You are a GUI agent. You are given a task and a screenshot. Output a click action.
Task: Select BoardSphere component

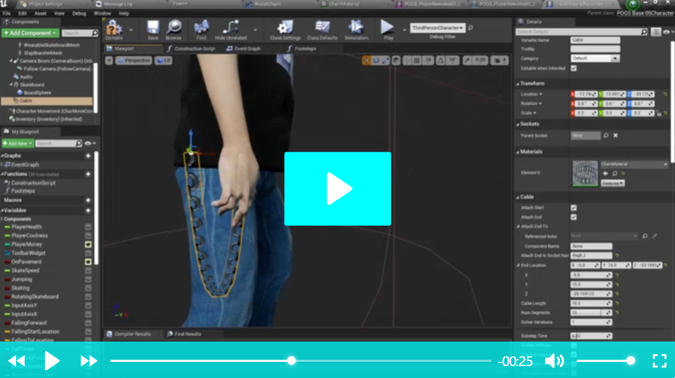coord(37,93)
